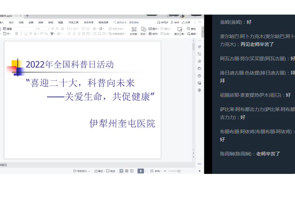
Task: Open the Find (查找) tool
Action: click(x=191, y=29)
